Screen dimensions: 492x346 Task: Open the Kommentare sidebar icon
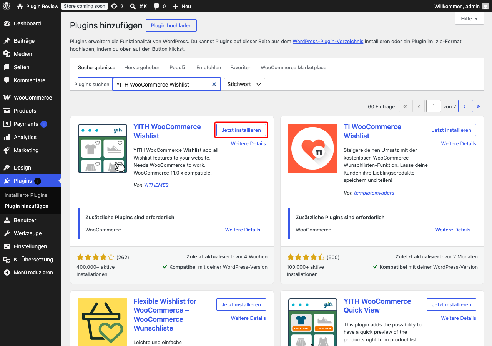pyautogui.click(x=7, y=80)
